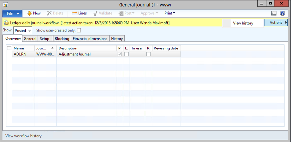Viewport: 291px width, 142px height.
Task: Check the select-all header checkbox in grid
Action: 9,48
